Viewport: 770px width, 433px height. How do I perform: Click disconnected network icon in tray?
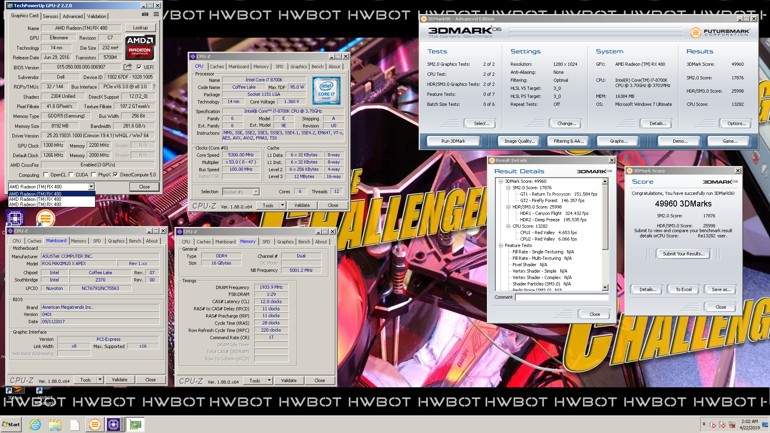click(x=732, y=425)
